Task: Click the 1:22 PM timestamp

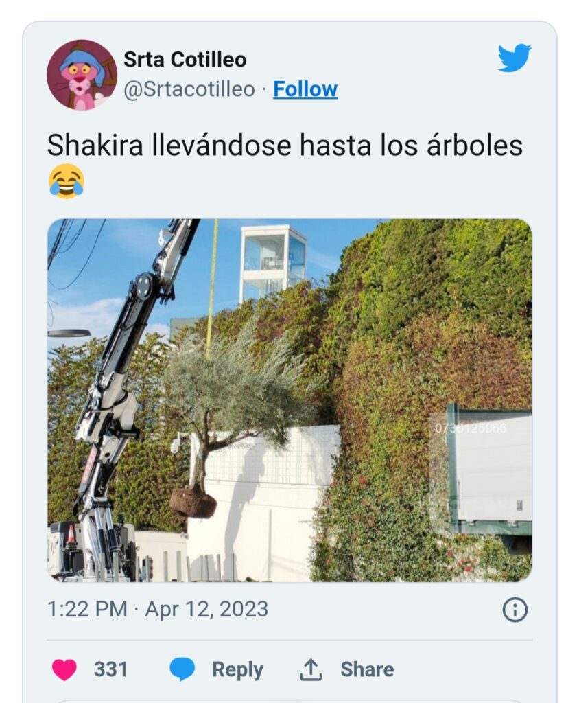Action: click(x=87, y=610)
